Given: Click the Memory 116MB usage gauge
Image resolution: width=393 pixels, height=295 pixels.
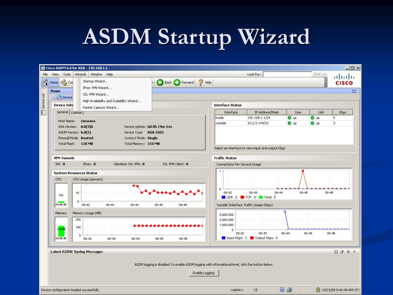Looking at the screenshot, I should click(61, 229).
